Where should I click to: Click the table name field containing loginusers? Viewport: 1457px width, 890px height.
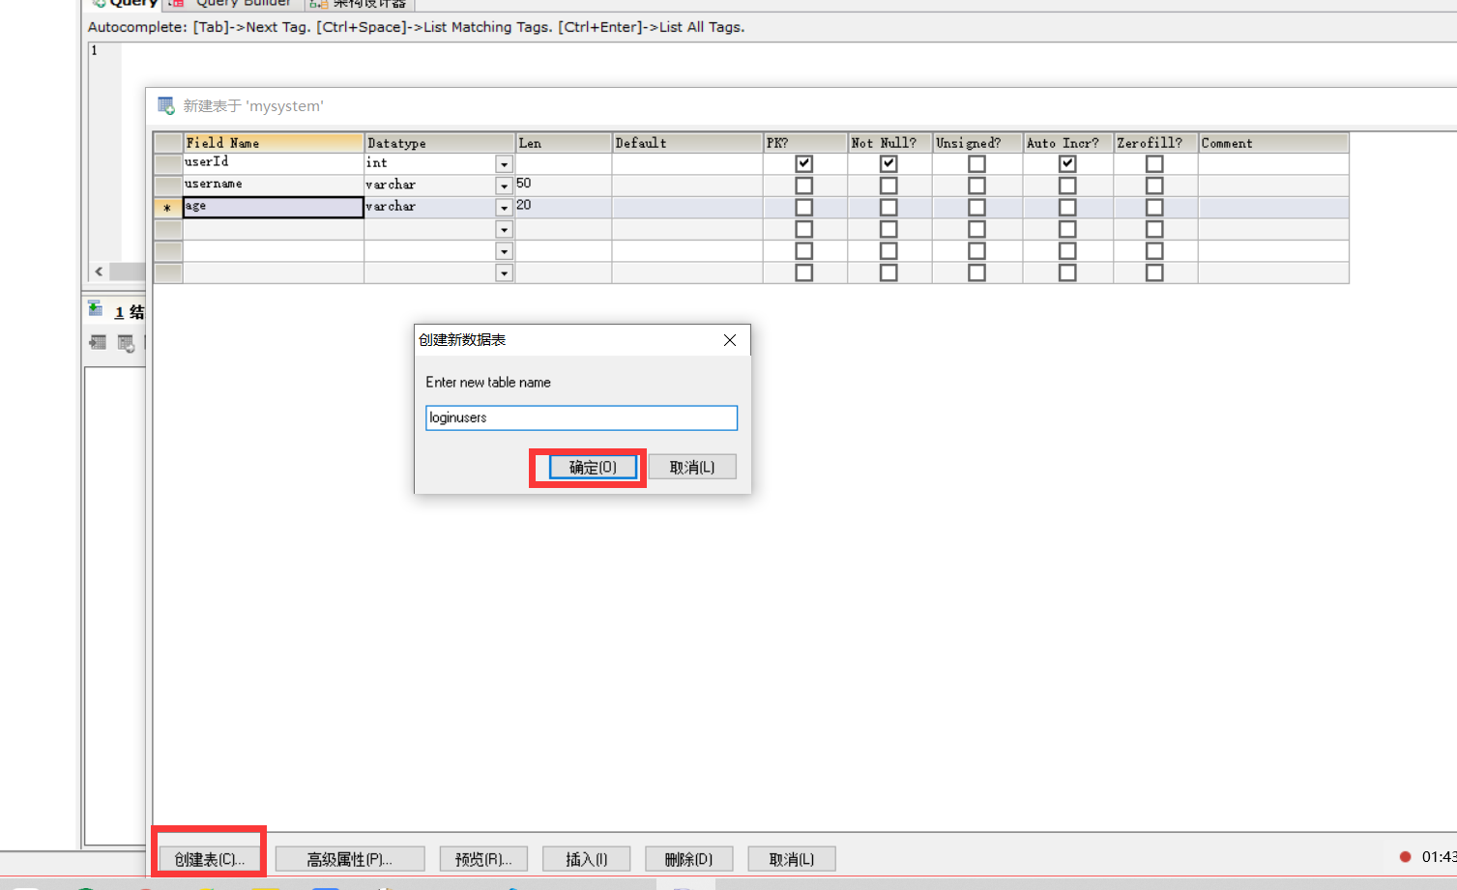(581, 417)
